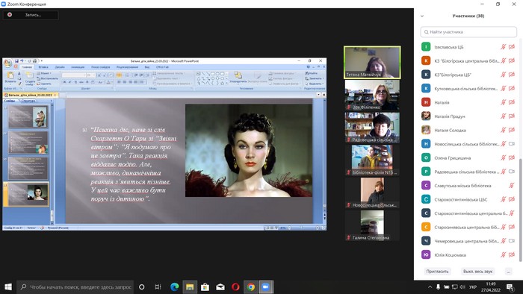Show hidden system tray icons
Viewport: 523px width, 294px height.
[430, 287]
